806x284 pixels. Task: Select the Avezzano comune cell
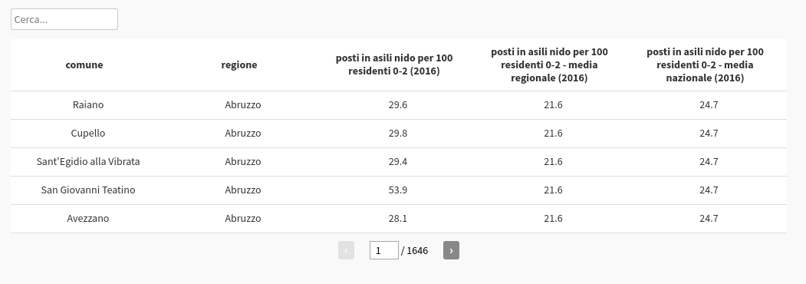pos(88,218)
